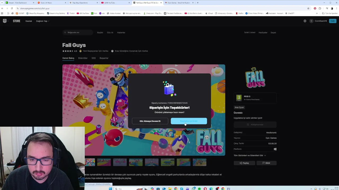Open Skype from the taskbar
Image resolution: width=339 pixels, height=190 pixels.
pyautogui.click(x=182, y=189)
